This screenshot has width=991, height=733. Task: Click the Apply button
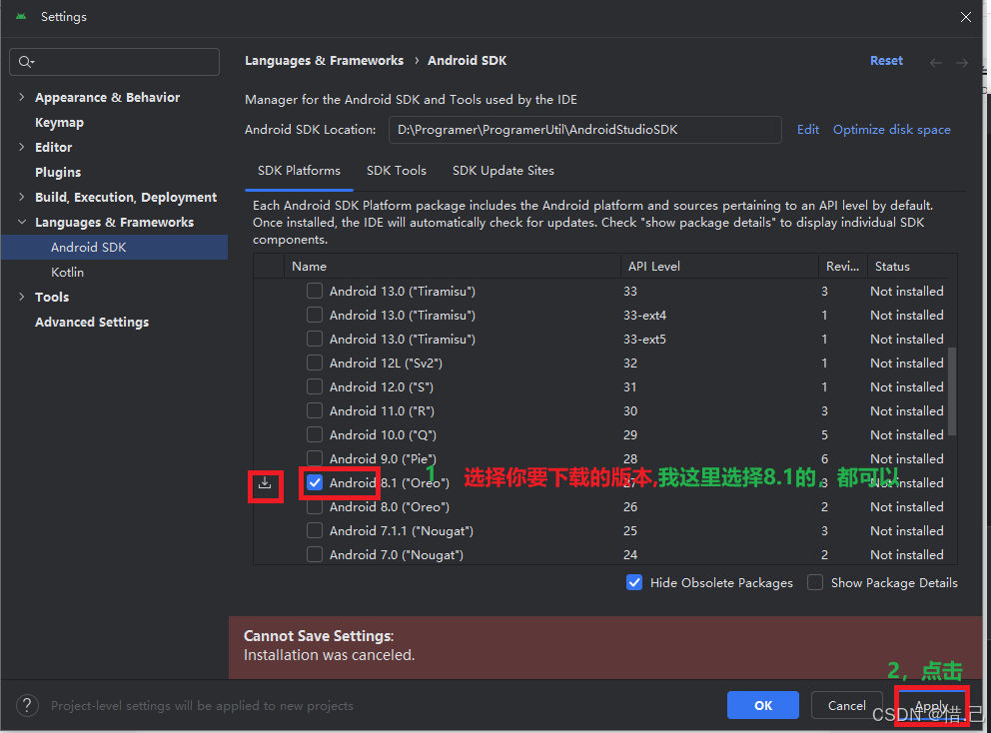pyautogui.click(x=932, y=705)
